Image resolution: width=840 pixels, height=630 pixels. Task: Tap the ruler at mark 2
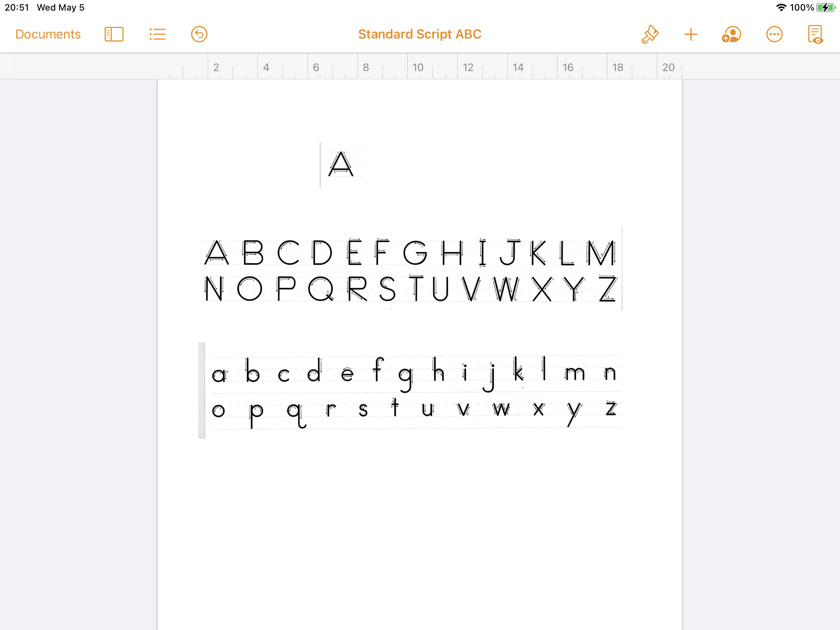pyautogui.click(x=216, y=67)
